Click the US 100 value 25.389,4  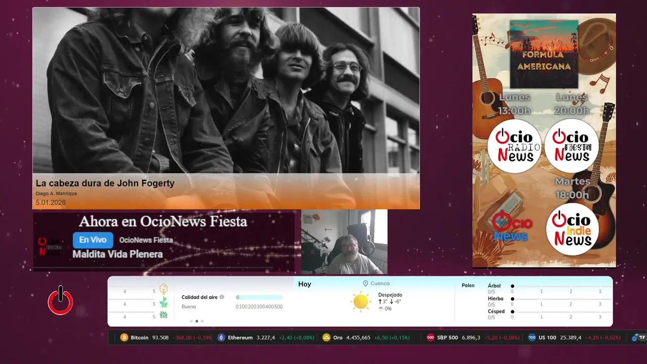[571, 338]
